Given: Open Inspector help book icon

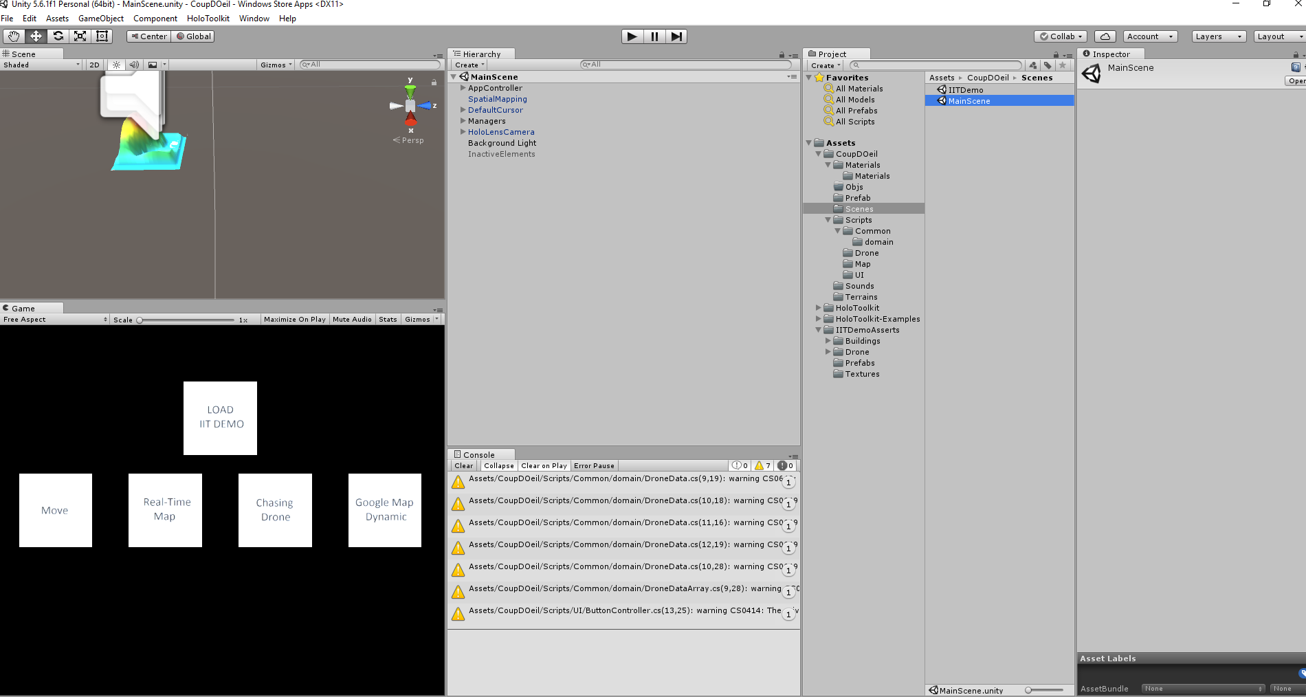Looking at the screenshot, I should [x=1296, y=67].
